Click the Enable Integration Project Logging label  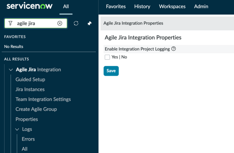[137, 49]
